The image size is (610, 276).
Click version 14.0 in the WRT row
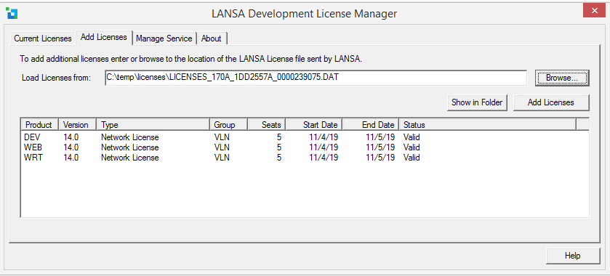pos(71,158)
